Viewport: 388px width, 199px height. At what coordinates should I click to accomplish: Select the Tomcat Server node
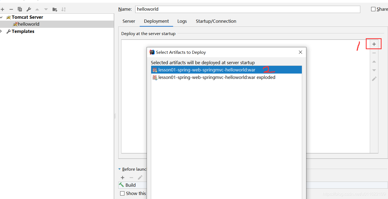coord(27,17)
